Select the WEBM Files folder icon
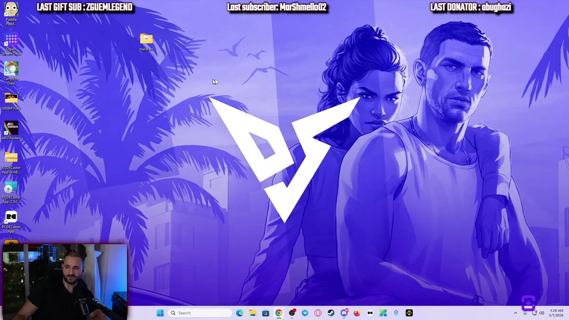569x320 pixels. 11,101
